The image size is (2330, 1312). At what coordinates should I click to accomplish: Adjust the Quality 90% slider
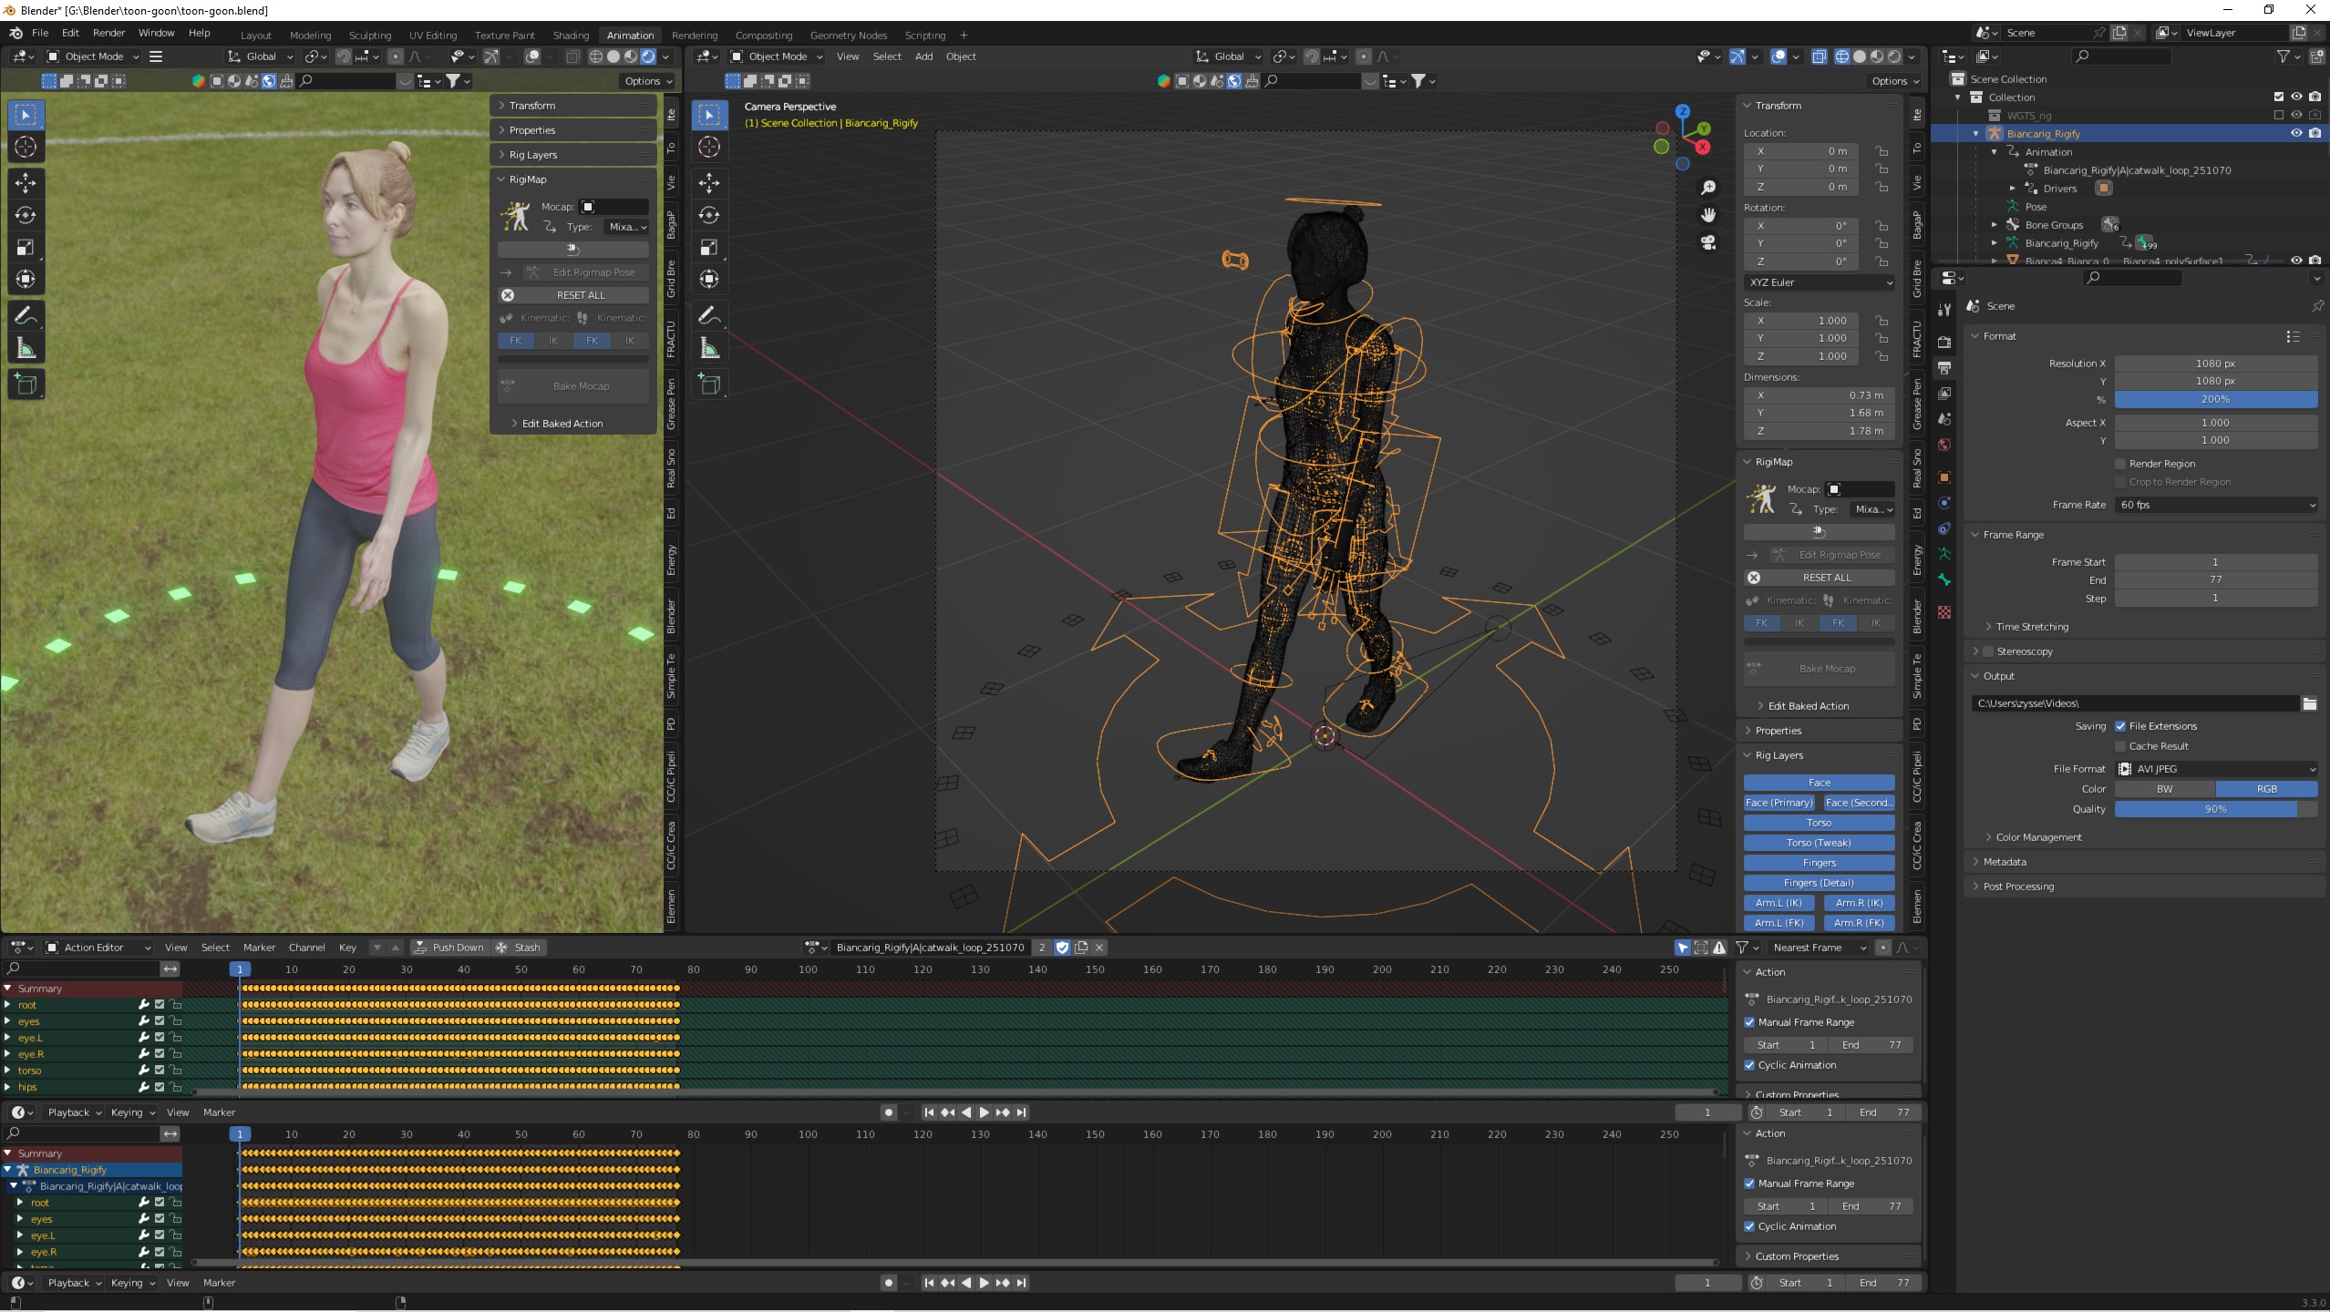coord(2215,809)
